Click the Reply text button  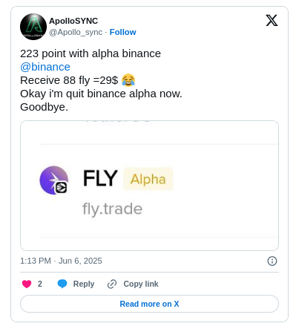tap(84, 284)
